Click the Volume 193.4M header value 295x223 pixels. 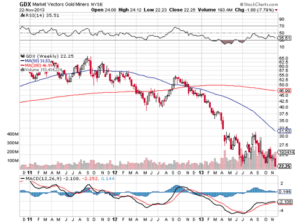coord(215,10)
